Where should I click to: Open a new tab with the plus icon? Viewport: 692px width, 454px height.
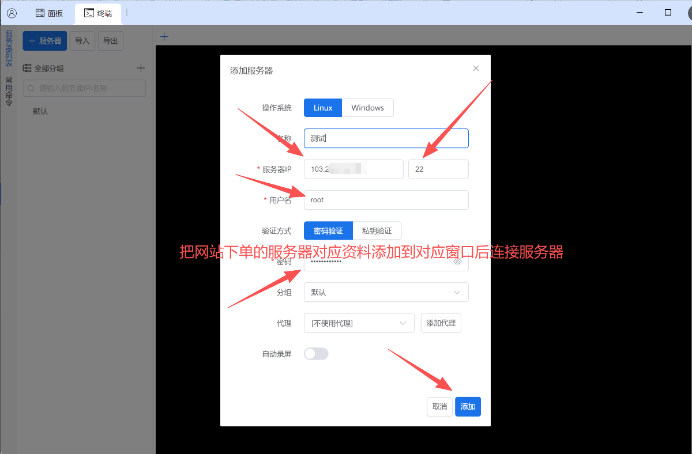[x=163, y=36]
